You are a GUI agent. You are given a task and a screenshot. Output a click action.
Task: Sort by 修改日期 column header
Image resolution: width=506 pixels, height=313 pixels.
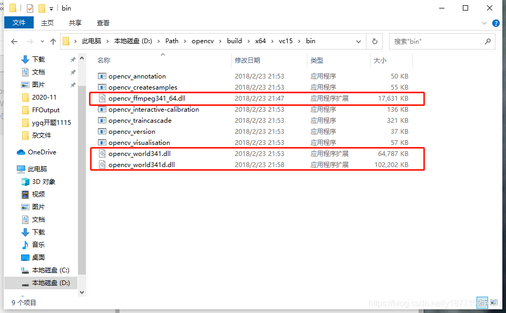pos(247,61)
